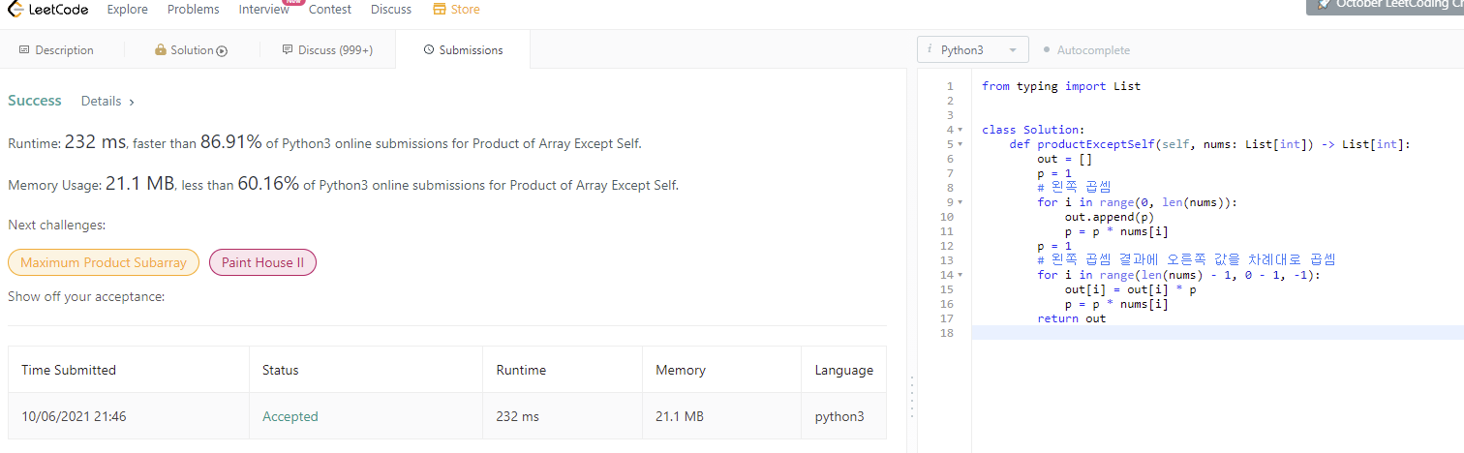Fold the second for loop at line 14
Image resolution: width=1464 pixels, height=453 pixels.
(960, 275)
